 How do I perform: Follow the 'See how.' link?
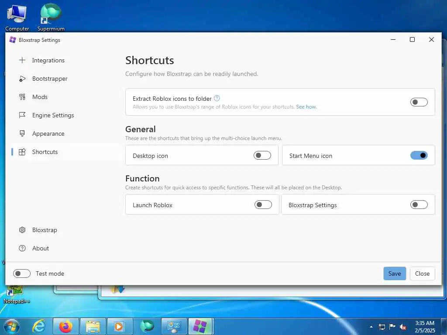306,107
